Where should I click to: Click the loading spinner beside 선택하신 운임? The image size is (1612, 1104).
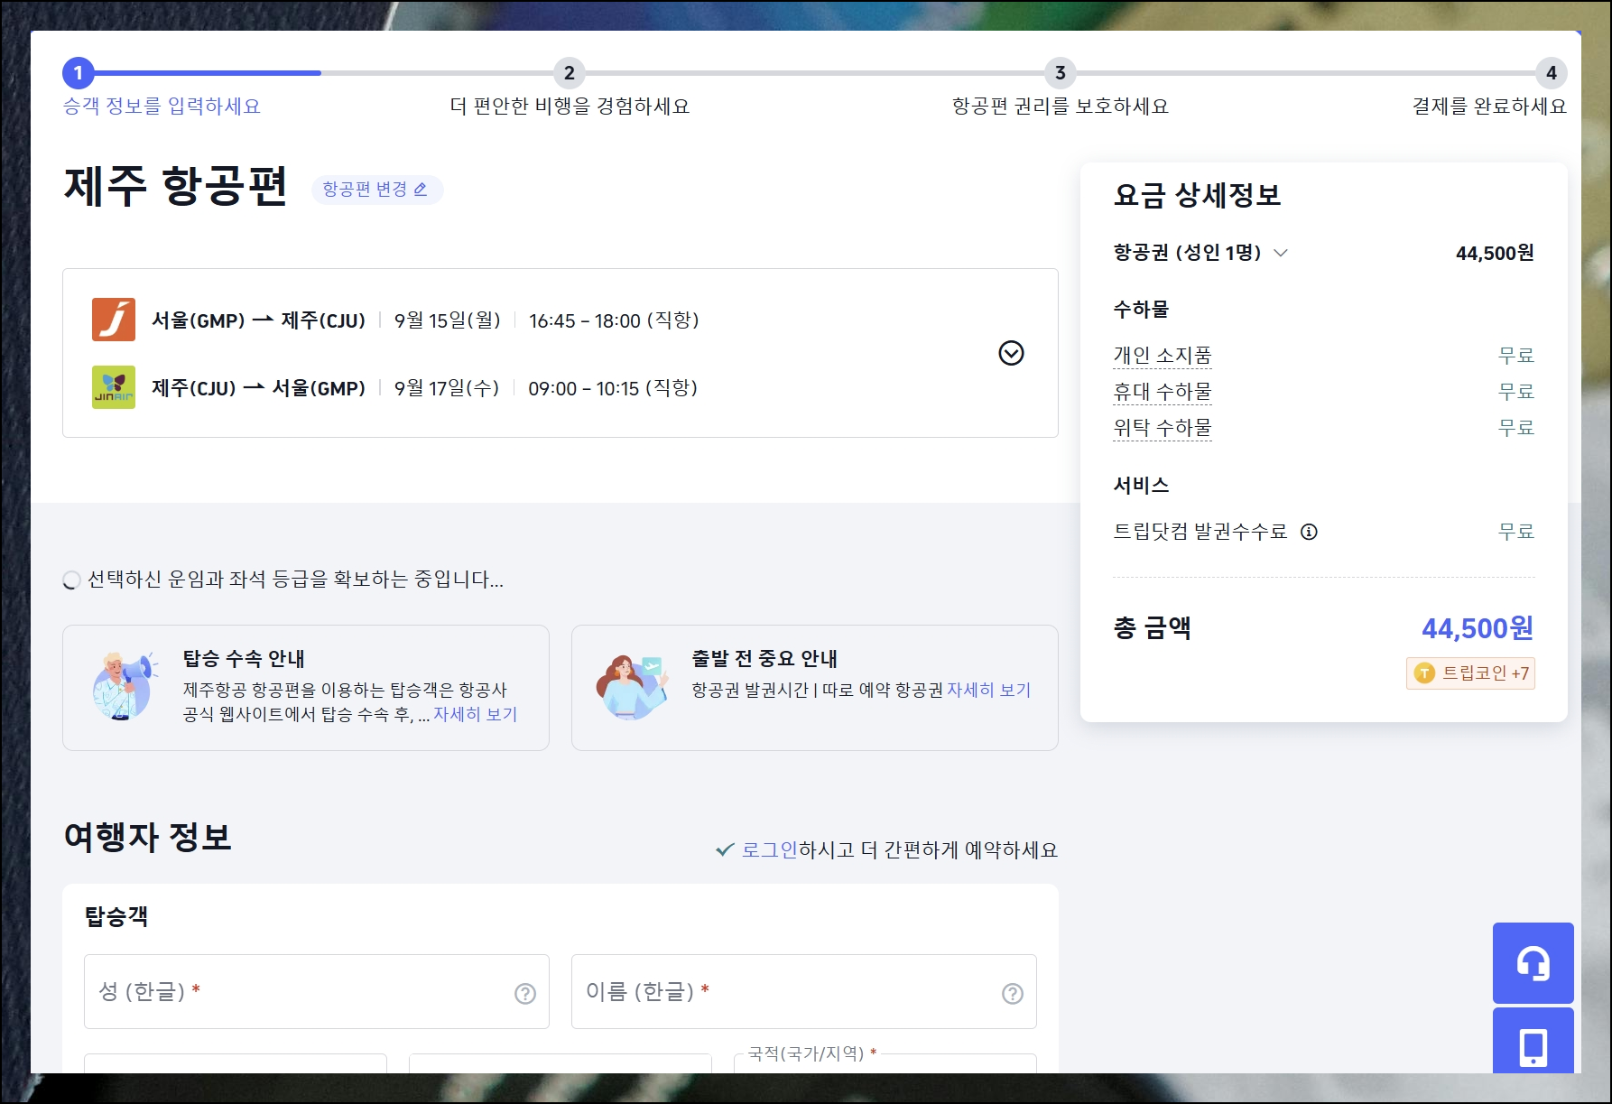tap(71, 580)
